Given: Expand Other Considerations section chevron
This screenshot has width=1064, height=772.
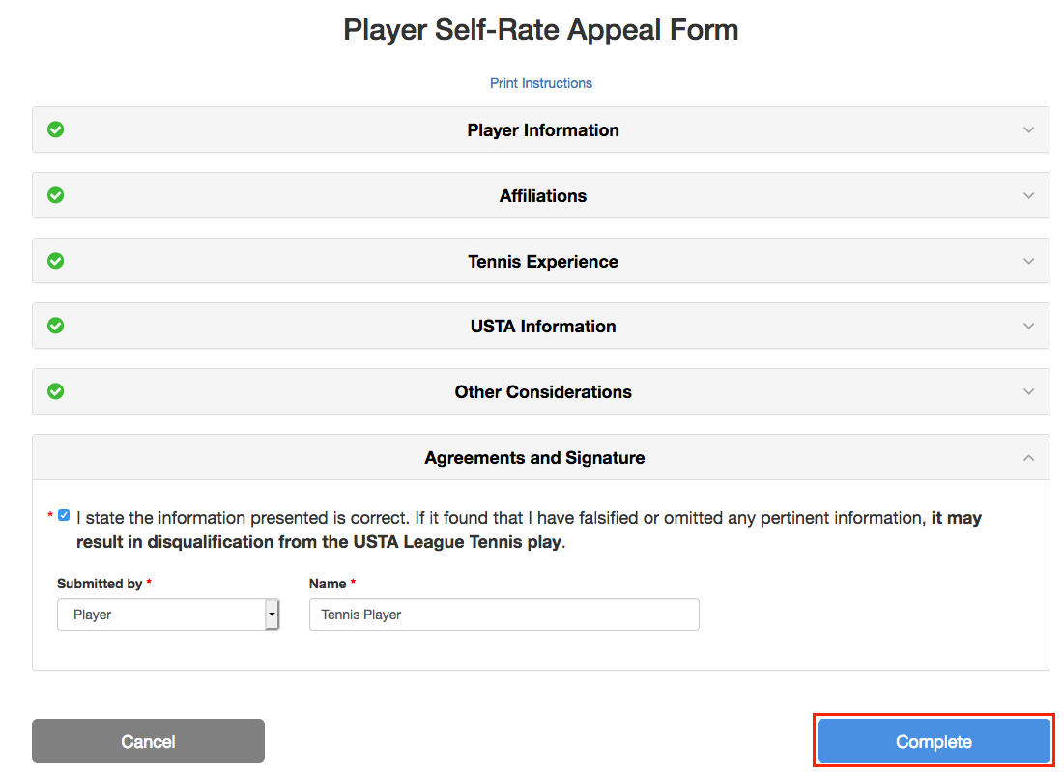Looking at the screenshot, I should [1028, 392].
